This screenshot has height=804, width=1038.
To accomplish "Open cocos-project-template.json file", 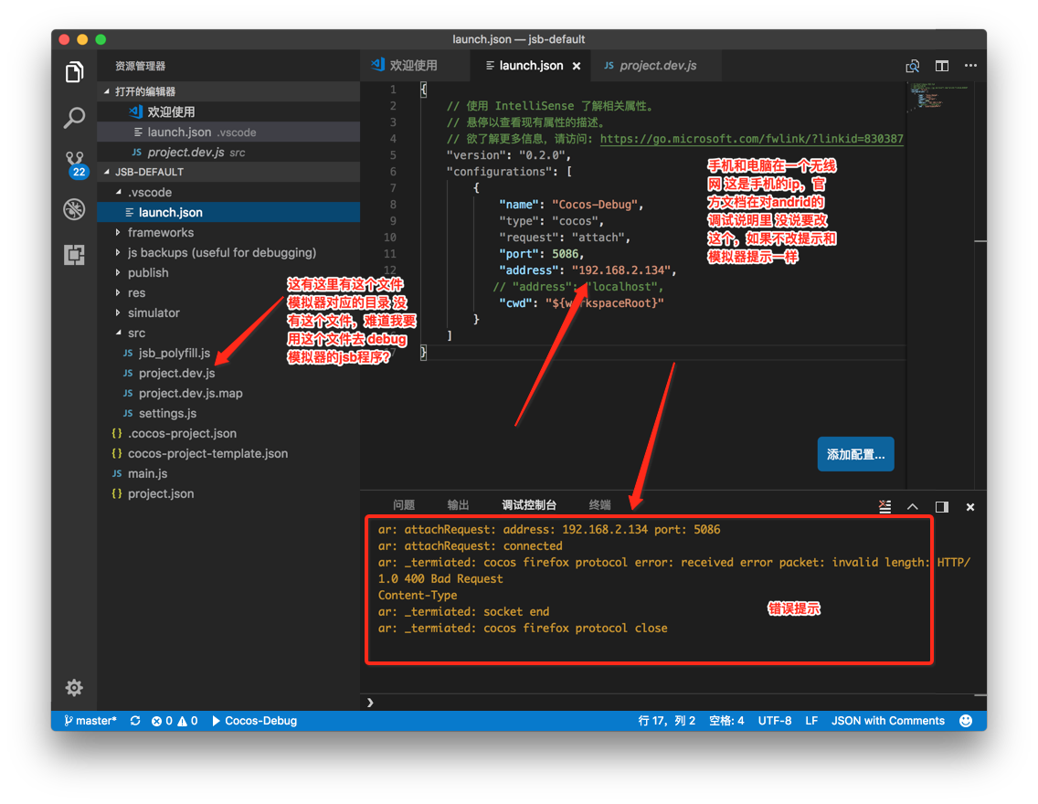I will [x=228, y=453].
